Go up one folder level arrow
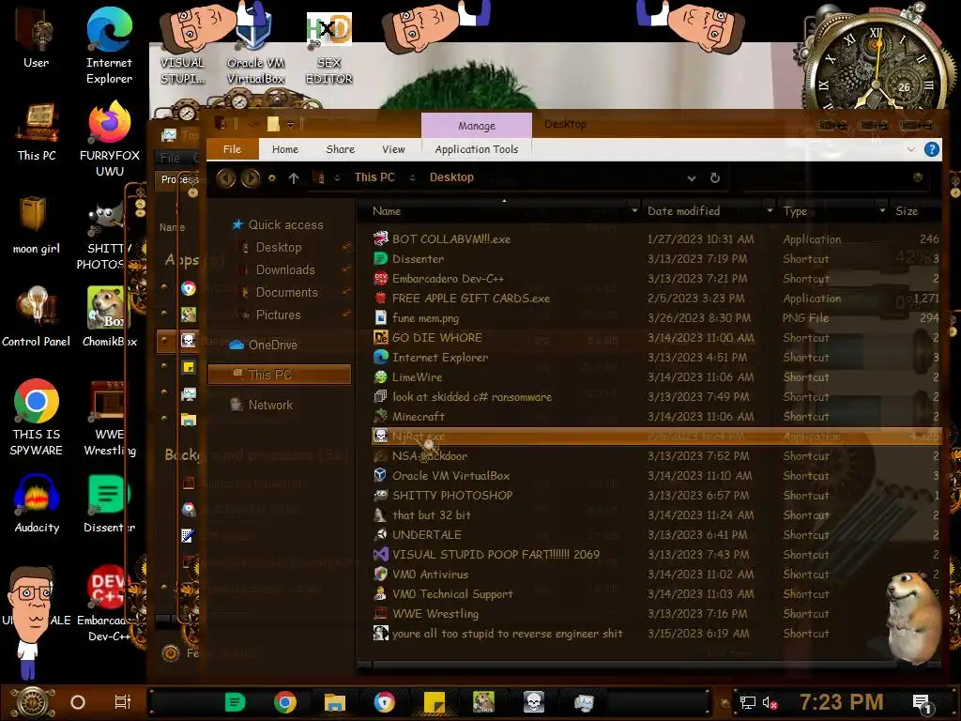 point(294,177)
